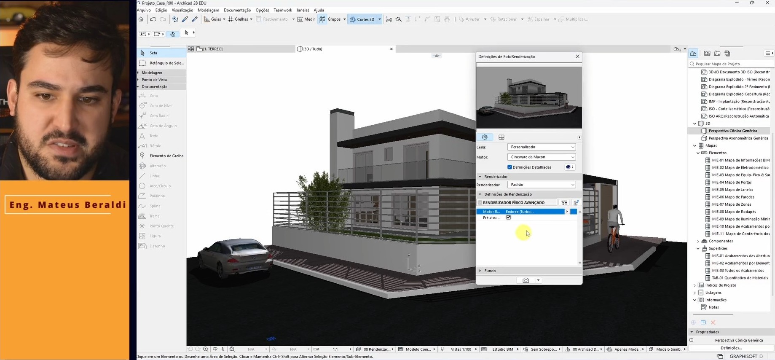The height and width of the screenshot is (360, 775).
Task: Undo the last action
Action: coord(153,19)
